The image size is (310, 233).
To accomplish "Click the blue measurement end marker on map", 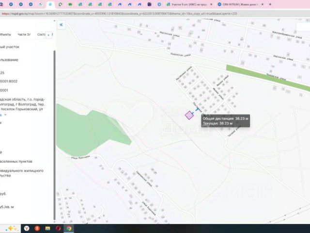I will (x=197, y=109).
